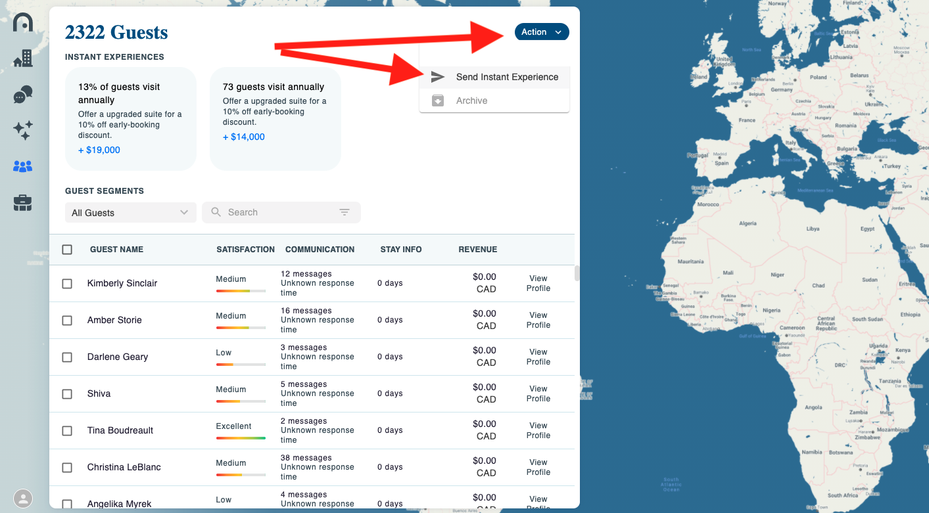
Task: Open the sparkles AI sidebar icon
Action: (x=23, y=131)
